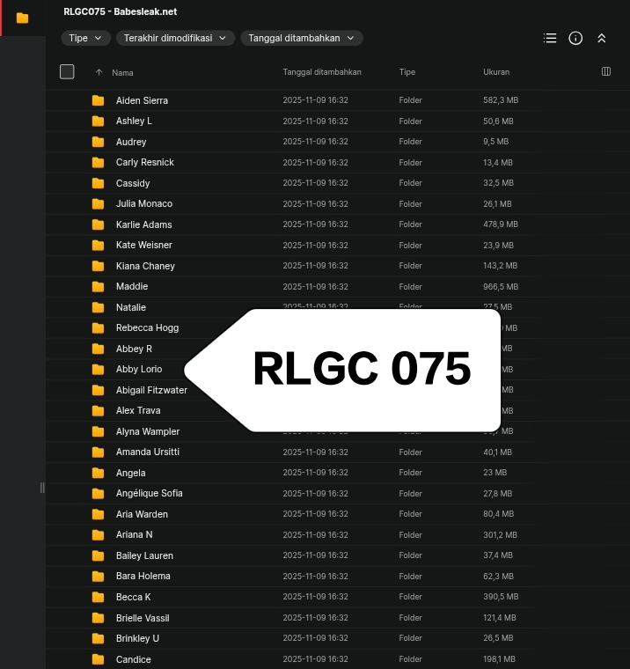This screenshot has width=630, height=669.
Task: Click the 9,5 MB size of Audrey
Action: tap(495, 141)
